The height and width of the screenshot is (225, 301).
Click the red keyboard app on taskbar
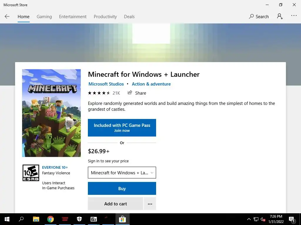coord(65,219)
